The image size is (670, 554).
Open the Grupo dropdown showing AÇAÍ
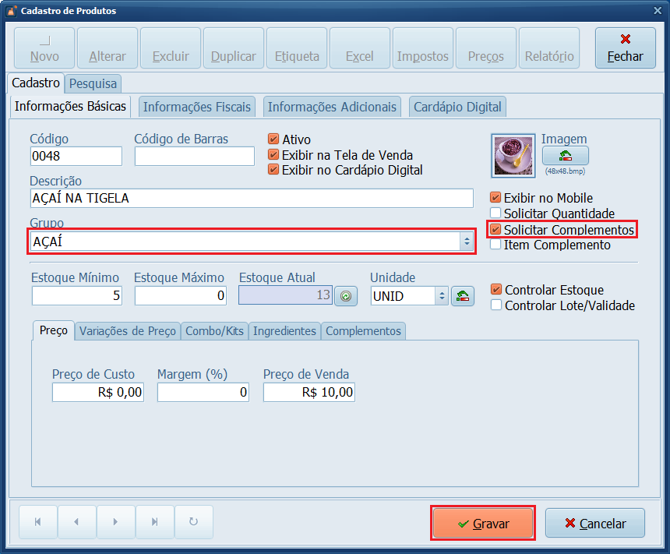(467, 242)
